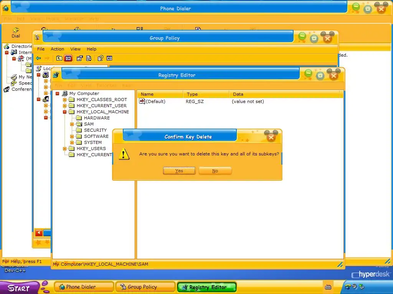Click the My Network icon in Phone Dialer

pyautogui.click(x=14, y=77)
